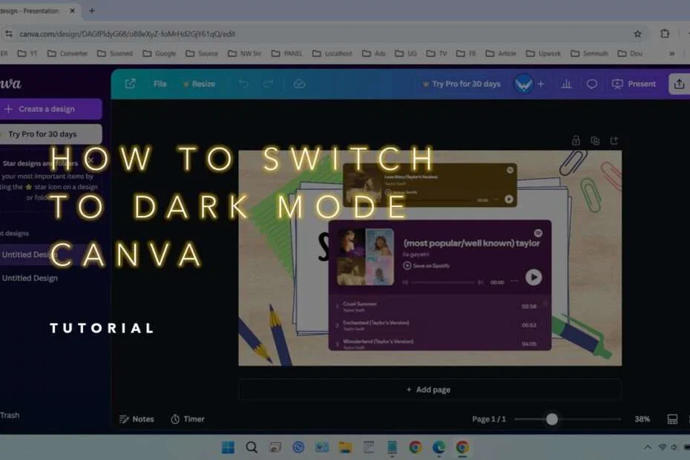Open the Resize dropdown
690x460 pixels.
tap(199, 84)
